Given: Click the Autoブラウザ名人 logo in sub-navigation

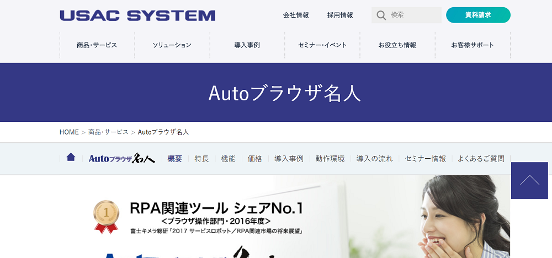Looking at the screenshot, I should coord(122,159).
